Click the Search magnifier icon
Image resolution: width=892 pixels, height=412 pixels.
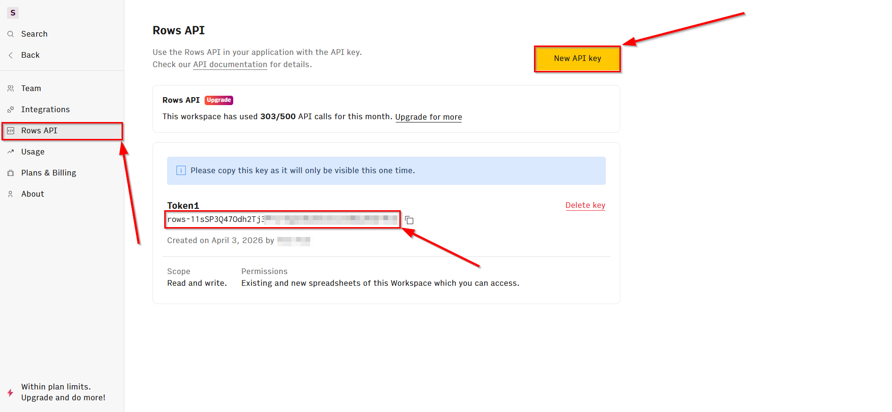click(x=11, y=34)
